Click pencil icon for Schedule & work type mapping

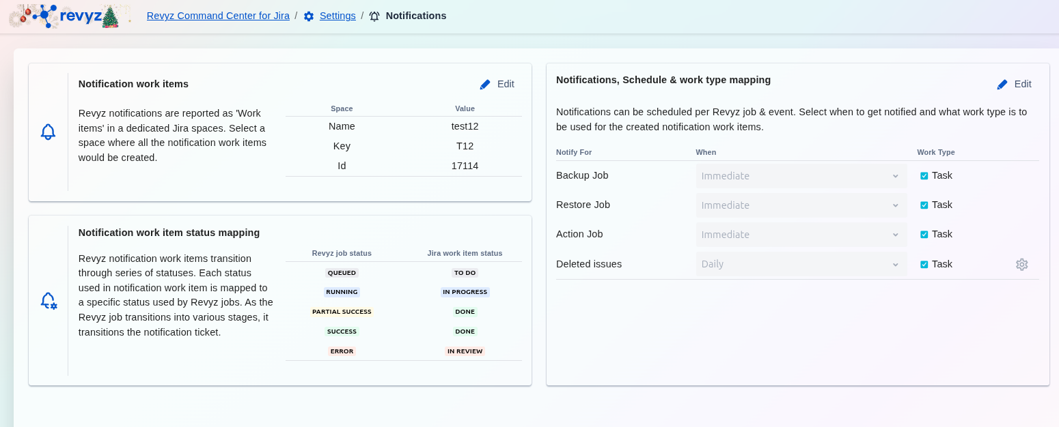coord(1002,85)
